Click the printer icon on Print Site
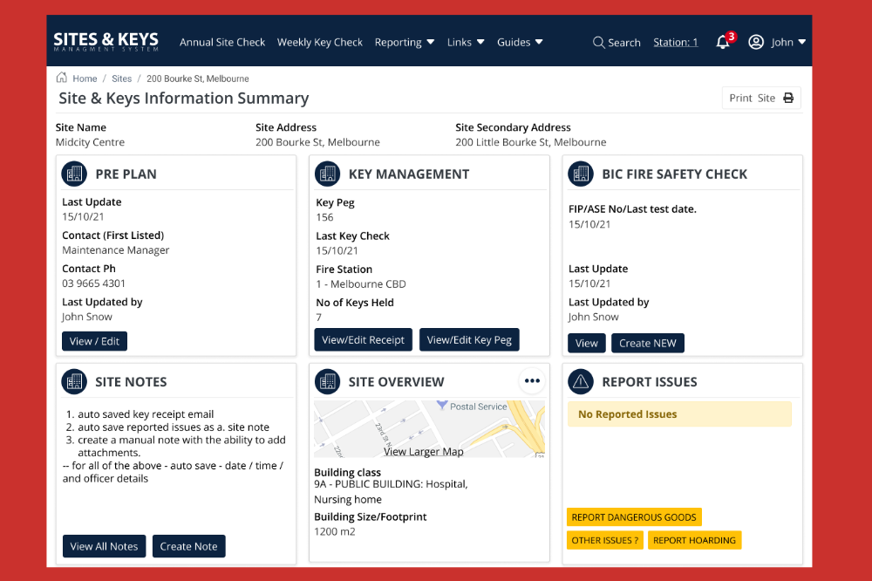Image resolution: width=872 pixels, height=581 pixels. click(x=788, y=98)
